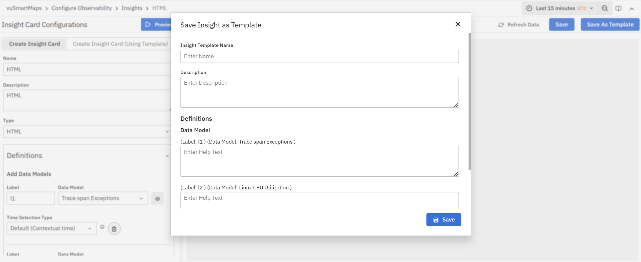Collapse the top bar using chevron-up icon
641x262 pixels.
pyautogui.click(x=632, y=9)
